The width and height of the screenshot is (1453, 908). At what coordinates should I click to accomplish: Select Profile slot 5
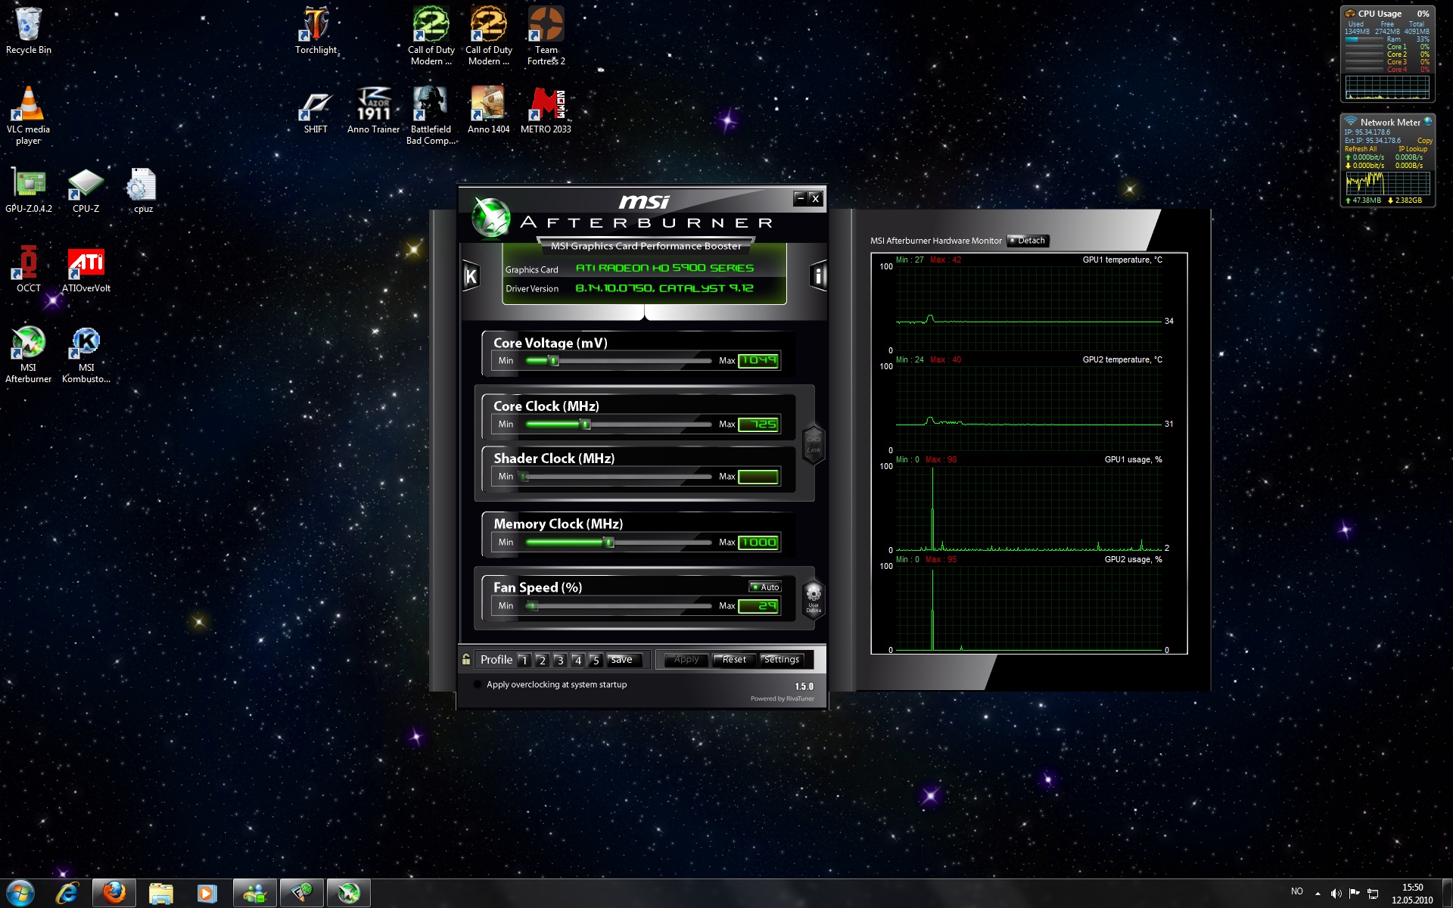tap(596, 661)
